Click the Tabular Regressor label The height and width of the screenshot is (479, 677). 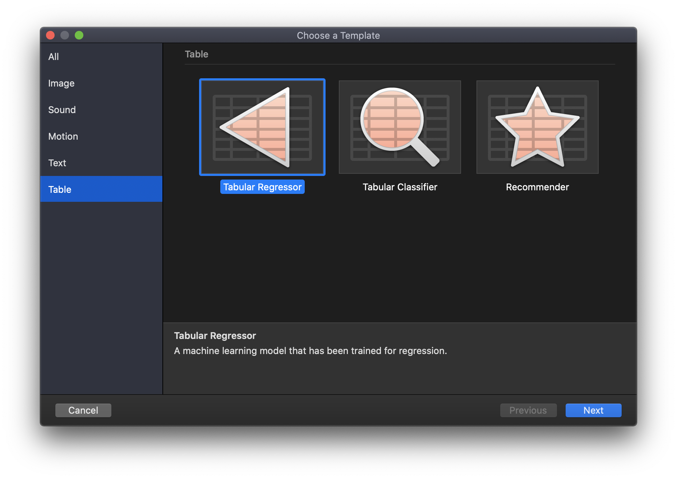262,187
